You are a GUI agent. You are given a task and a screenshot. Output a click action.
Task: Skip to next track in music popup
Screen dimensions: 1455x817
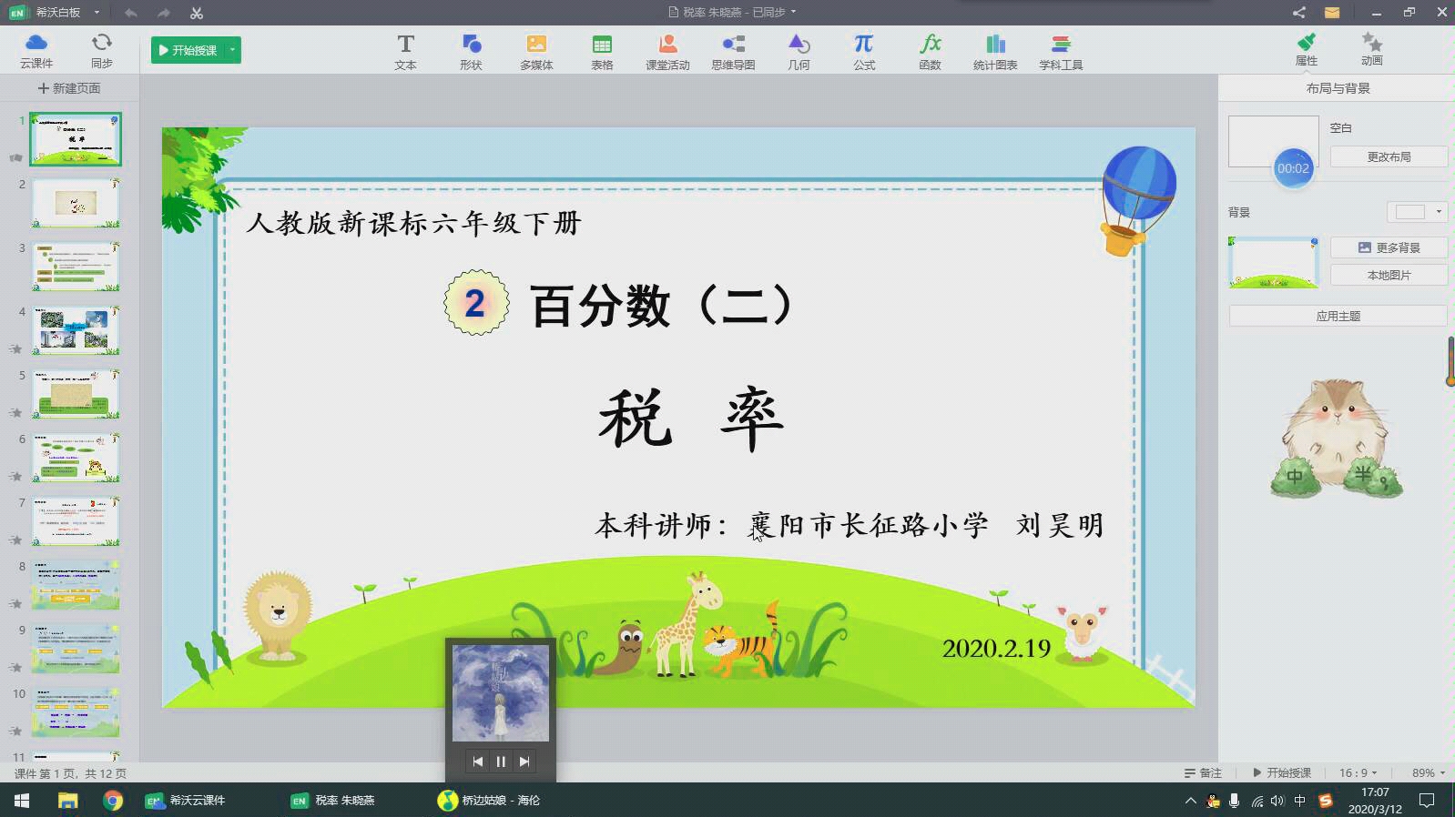pyautogui.click(x=524, y=762)
